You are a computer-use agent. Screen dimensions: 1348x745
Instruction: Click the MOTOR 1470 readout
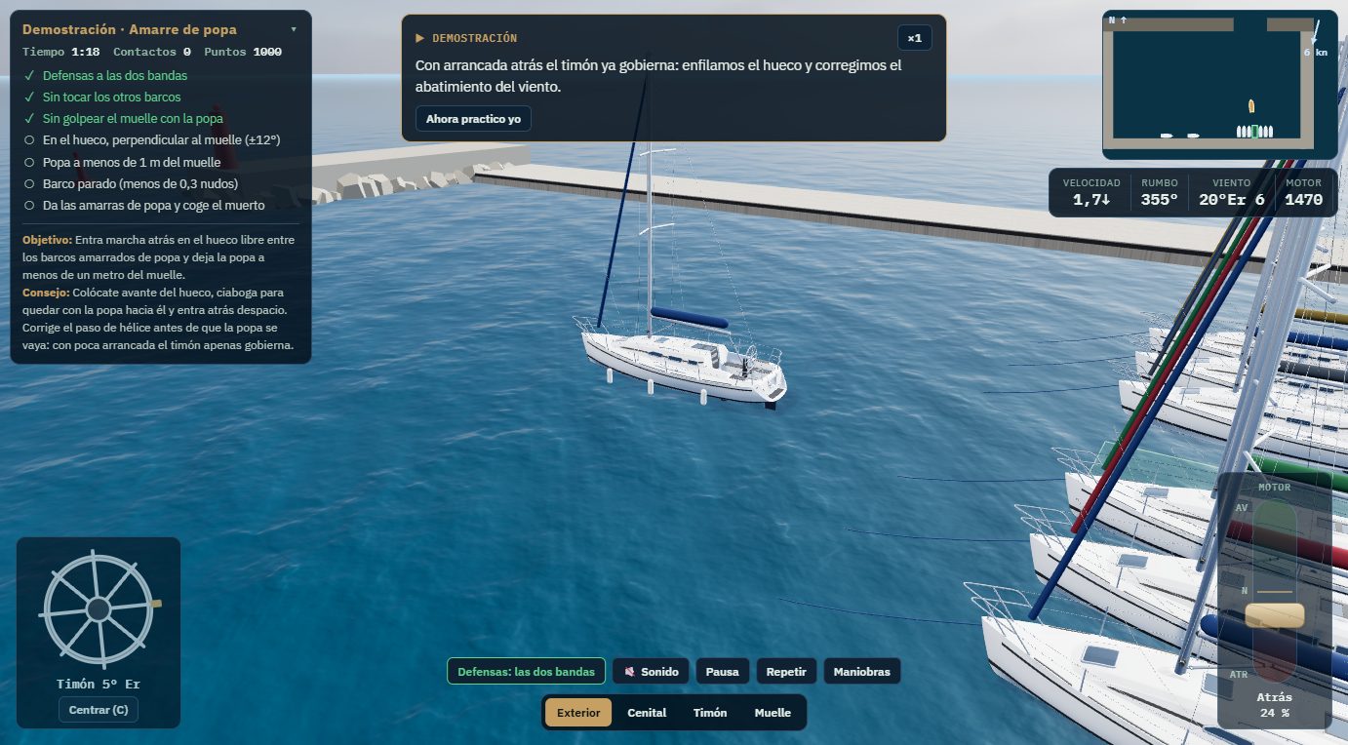[x=1303, y=192]
